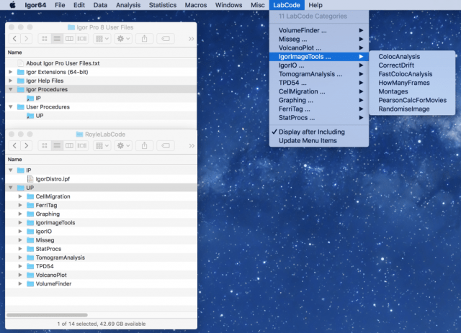461x333 pixels.
Task: Select About Igor Pro User Files.txt
Action: click(101, 63)
